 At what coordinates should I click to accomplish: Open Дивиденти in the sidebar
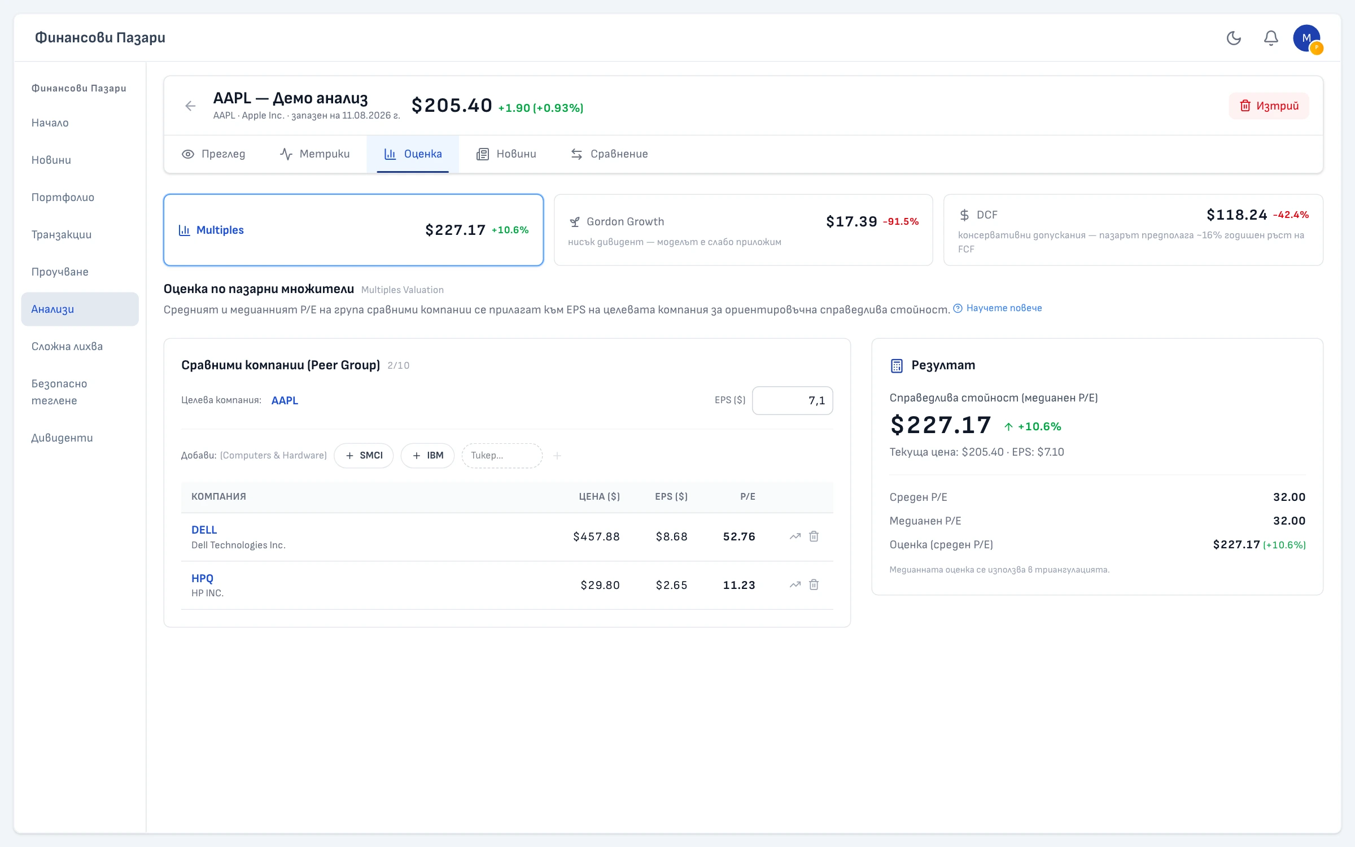coord(80,438)
